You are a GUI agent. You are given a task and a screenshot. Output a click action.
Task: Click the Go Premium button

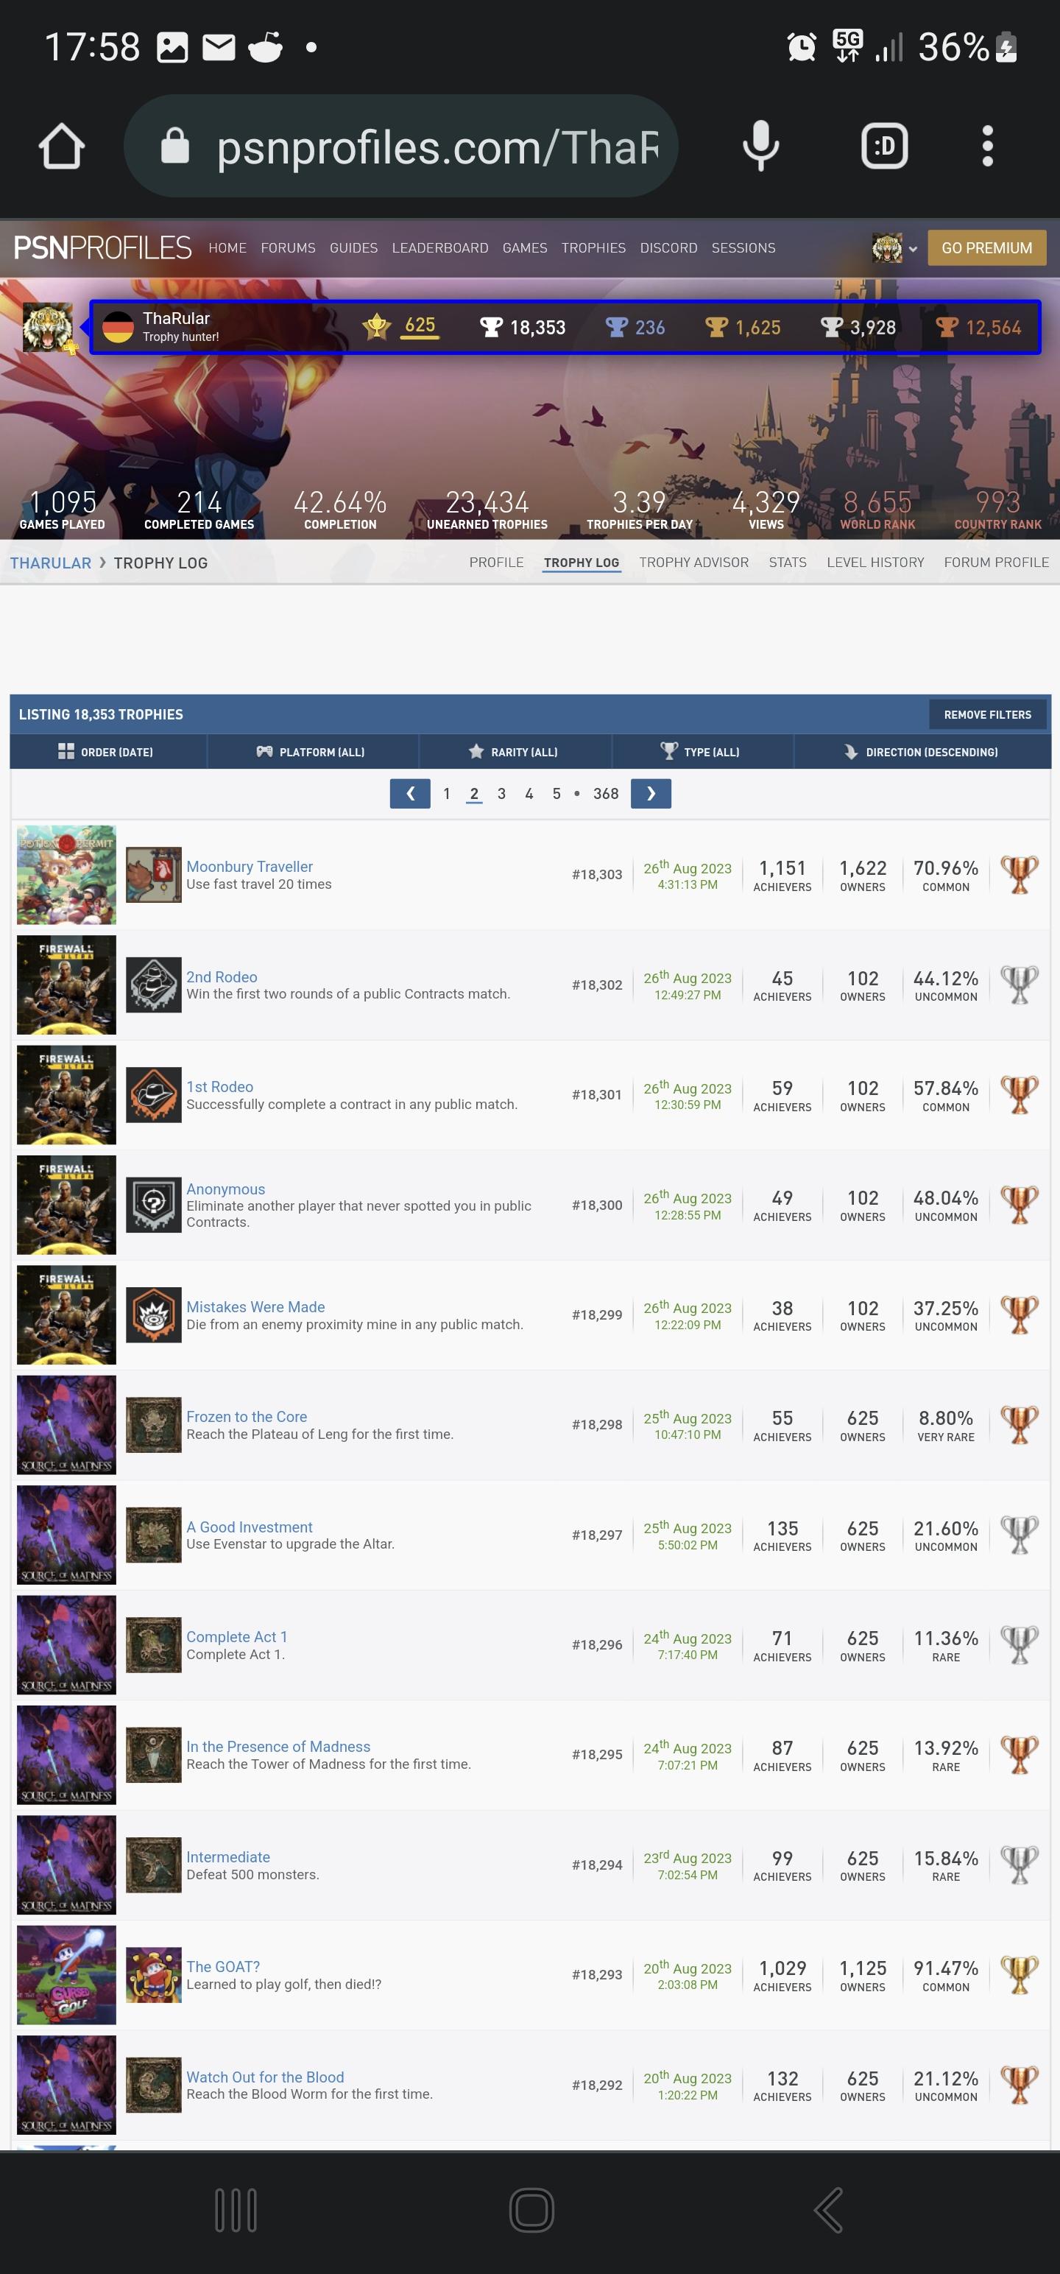tap(986, 248)
